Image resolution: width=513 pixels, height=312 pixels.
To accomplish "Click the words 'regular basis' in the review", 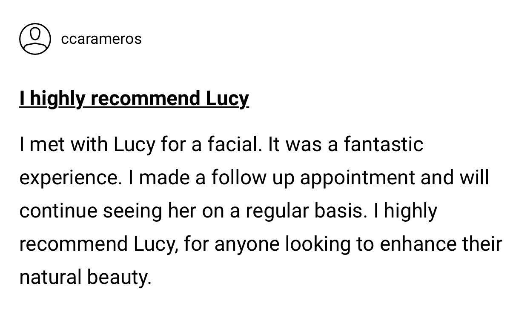I will coord(306,211).
